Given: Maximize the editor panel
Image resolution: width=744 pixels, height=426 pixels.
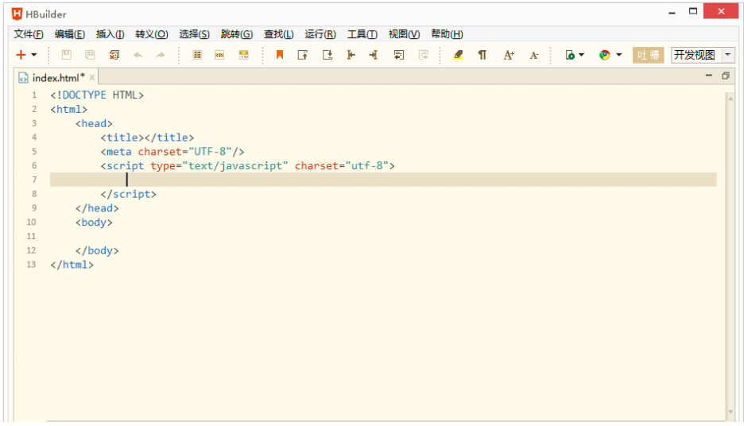Looking at the screenshot, I should (725, 76).
